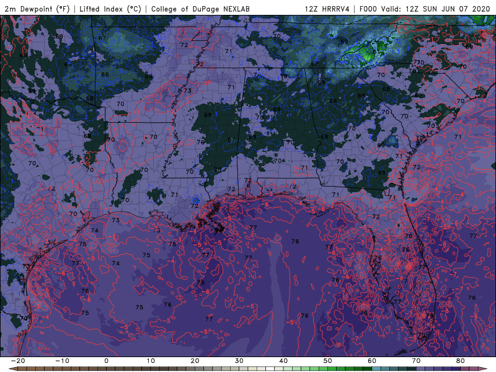This screenshot has height=372, width=496.
Task: Click the -20 tick label on the color scale
Action: 18,361
